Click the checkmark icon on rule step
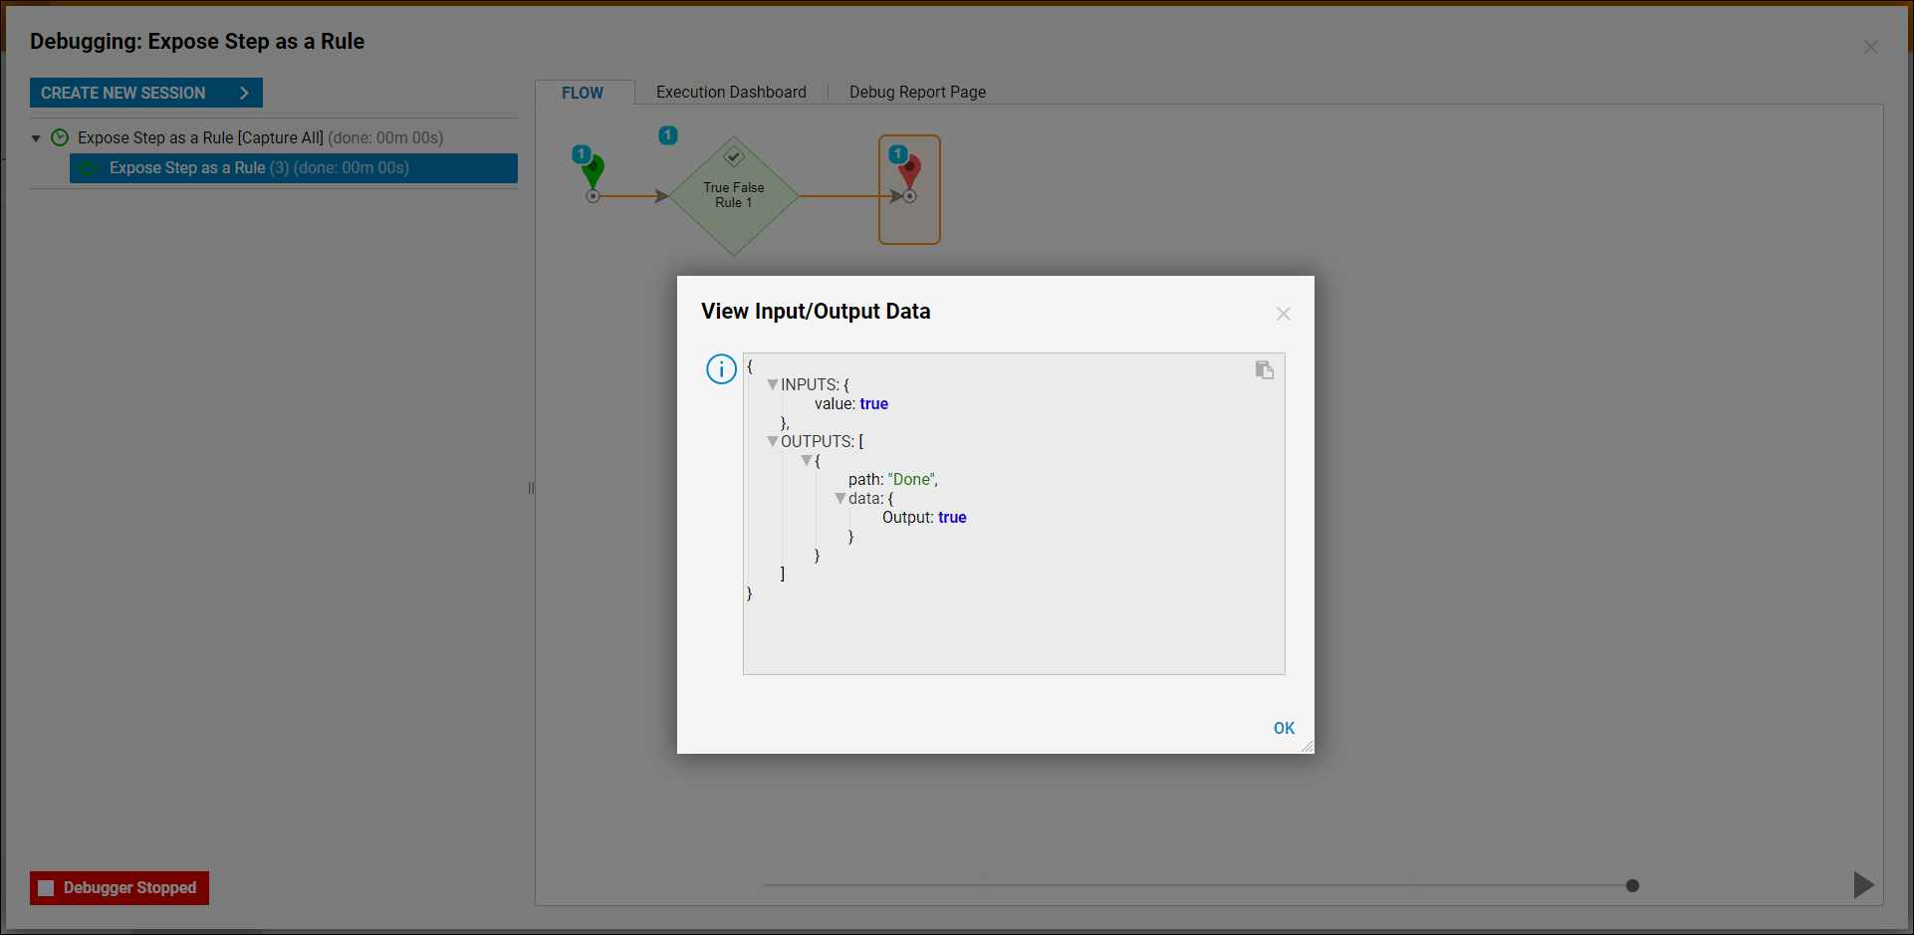This screenshot has width=1914, height=935. coord(734,156)
